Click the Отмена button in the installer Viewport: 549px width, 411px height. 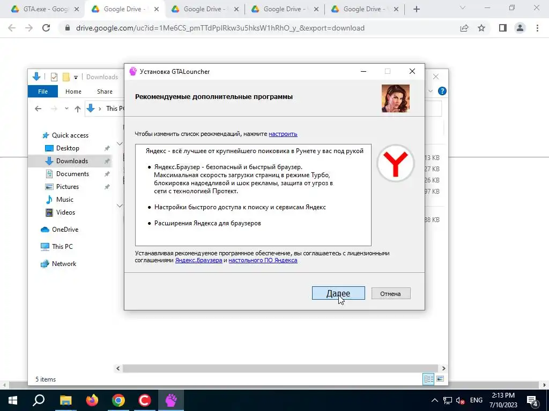pos(391,294)
